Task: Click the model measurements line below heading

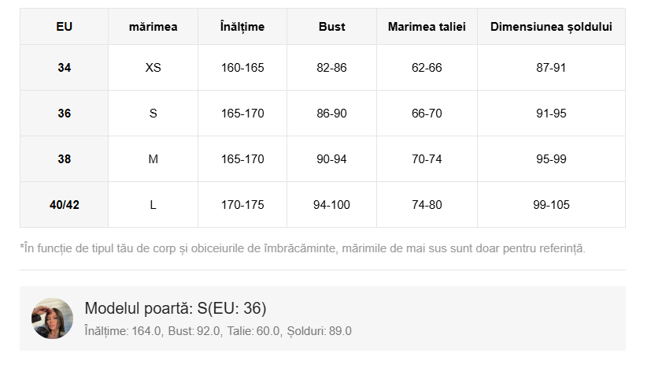Action: pos(217,331)
